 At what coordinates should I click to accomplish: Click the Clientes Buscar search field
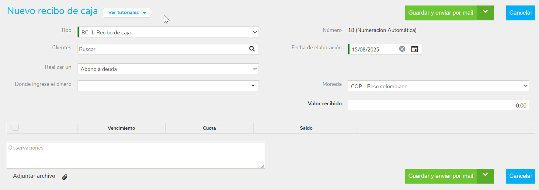point(163,49)
